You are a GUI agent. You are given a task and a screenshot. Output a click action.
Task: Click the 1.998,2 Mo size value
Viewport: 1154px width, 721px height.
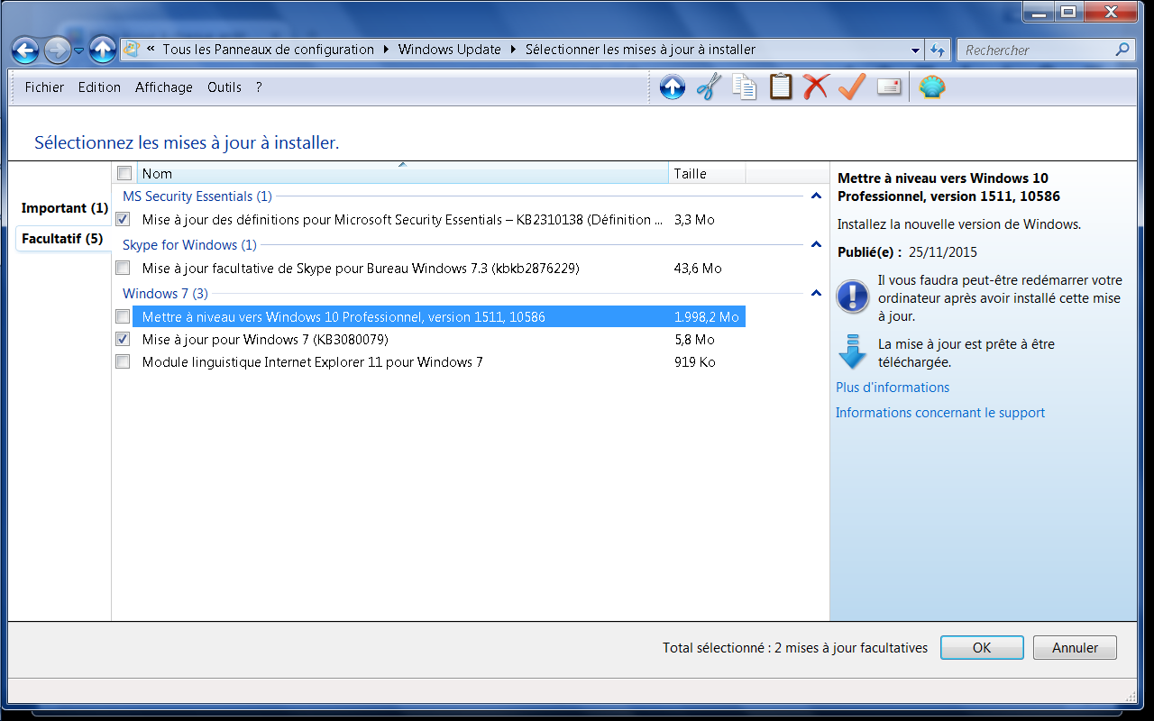coord(707,316)
